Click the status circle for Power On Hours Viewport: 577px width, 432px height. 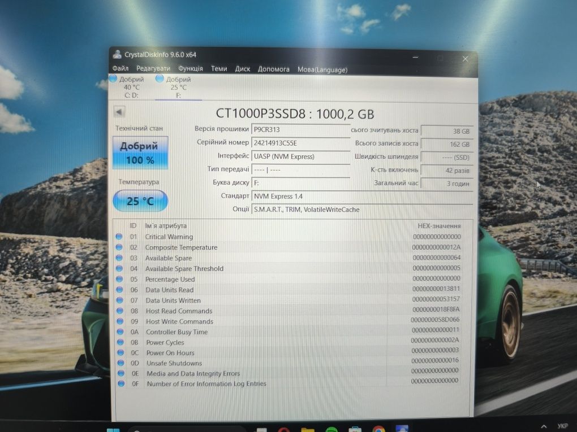pos(120,352)
